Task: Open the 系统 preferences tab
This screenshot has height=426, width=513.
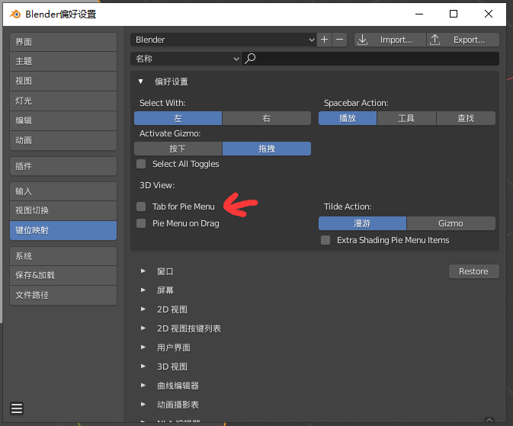Action: point(63,256)
